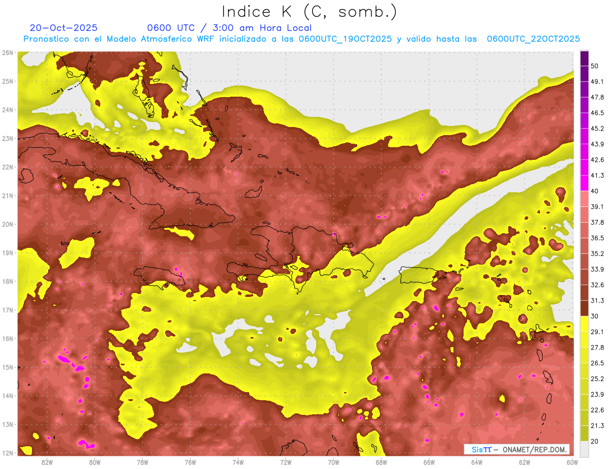Click the 20-Oct-2025 date label

[63, 28]
